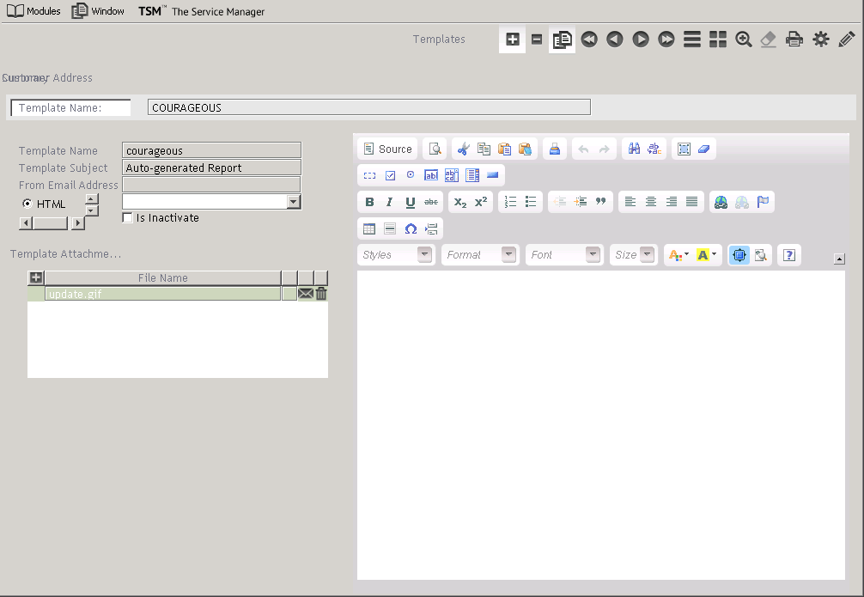
Task: Check the Is Inactivate checkbox
Action: tap(128, 218)
